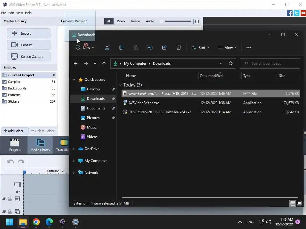Viewport: 306px width, 229px height.
Task: Click the Cut scissors icon in Explorer toolbar
Action: click(107, 47)
